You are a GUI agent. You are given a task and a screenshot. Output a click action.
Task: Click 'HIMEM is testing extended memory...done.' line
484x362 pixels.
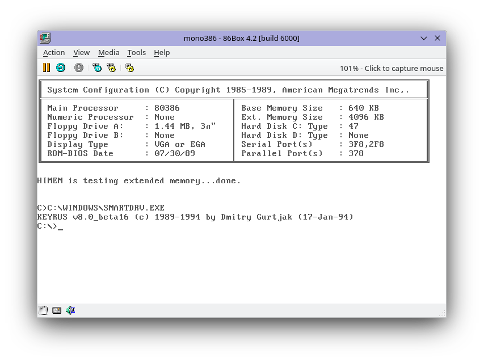coord(138,181)
